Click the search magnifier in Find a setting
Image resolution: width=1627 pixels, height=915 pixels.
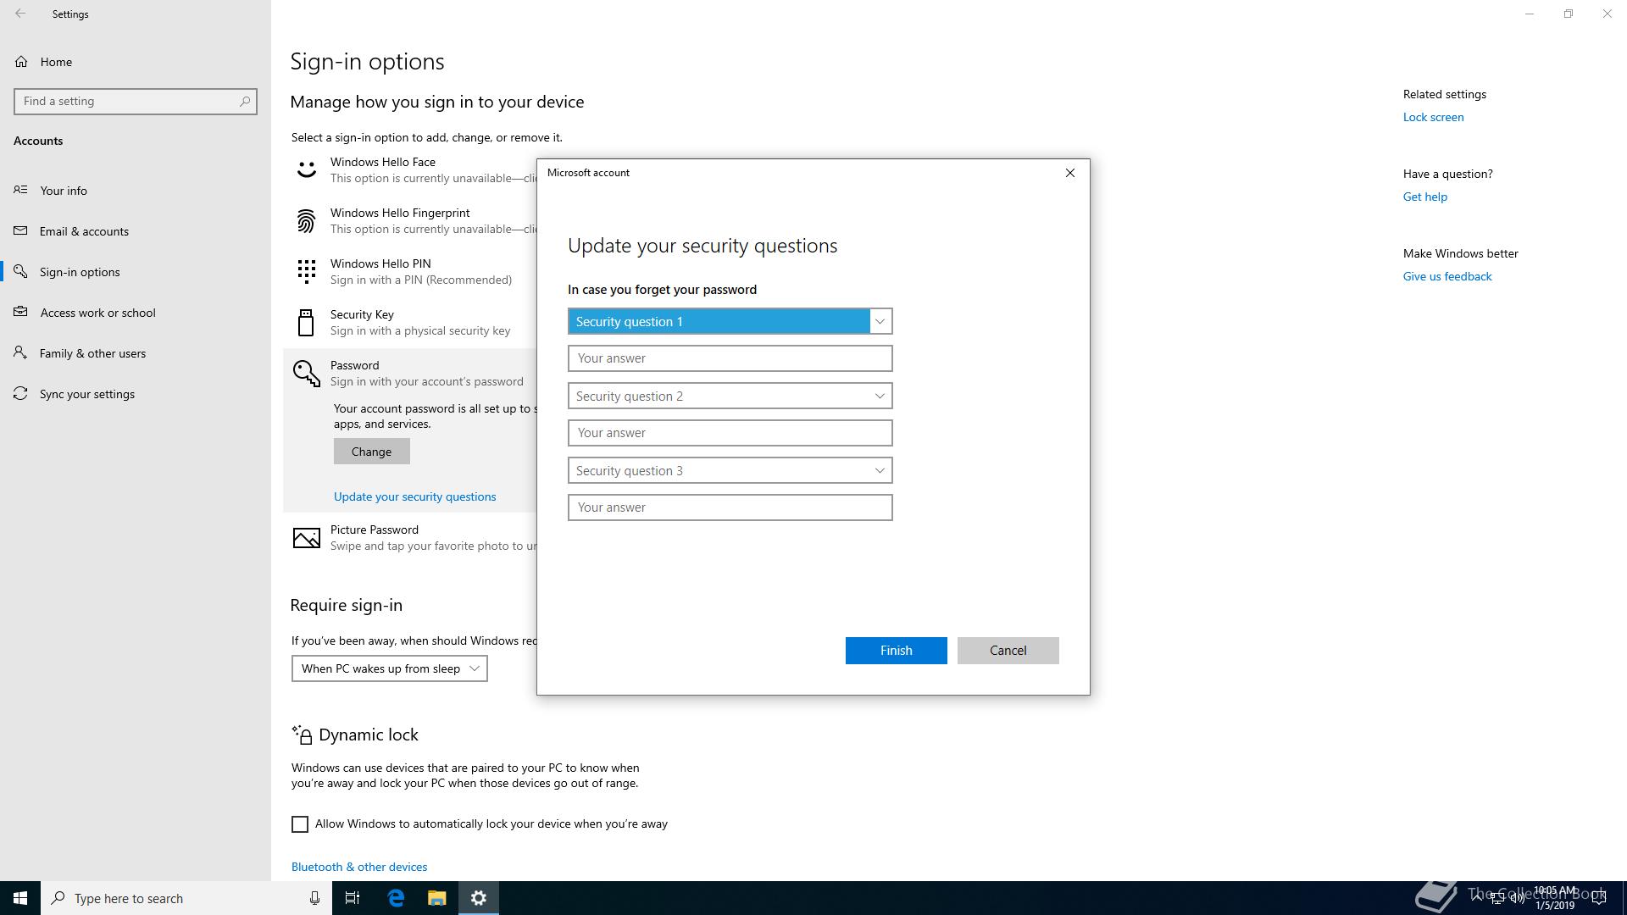tap(245, 101)
